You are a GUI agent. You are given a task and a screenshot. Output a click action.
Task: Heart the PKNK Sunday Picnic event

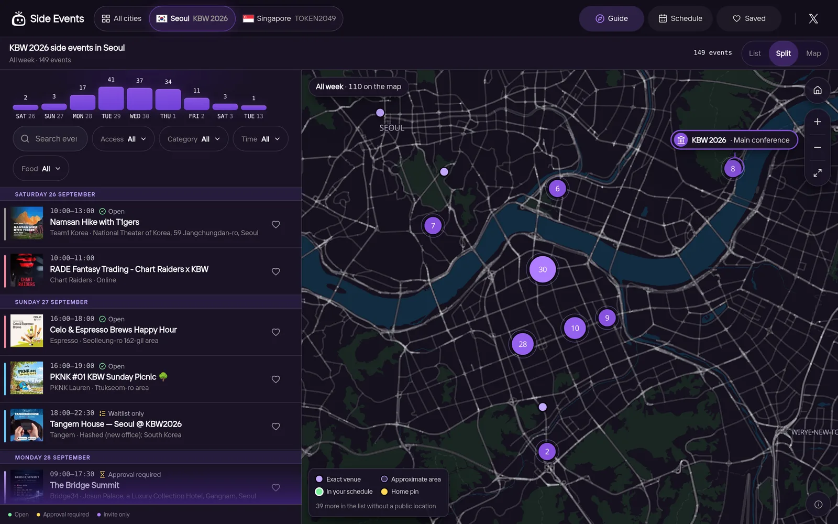276,379
